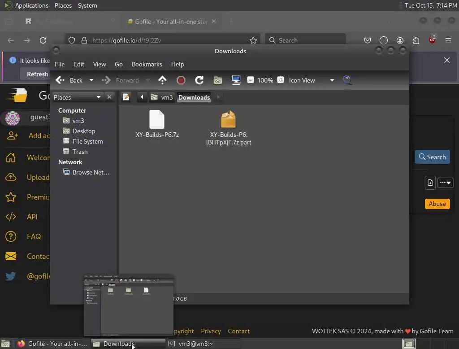Open the Go menu
This screenshot has width=459, height=349.
118,64
